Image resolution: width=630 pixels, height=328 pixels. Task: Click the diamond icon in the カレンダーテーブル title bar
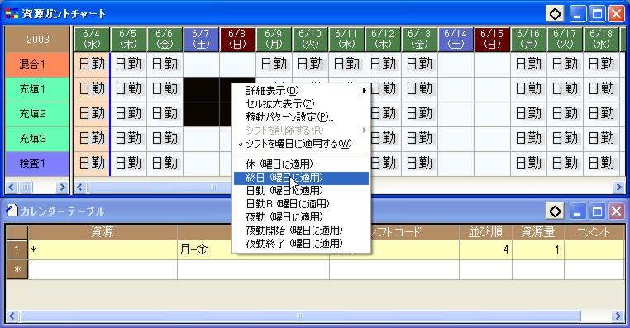pos(555,212)
